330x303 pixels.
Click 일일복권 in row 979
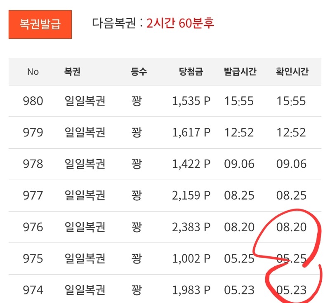[85, 132]
